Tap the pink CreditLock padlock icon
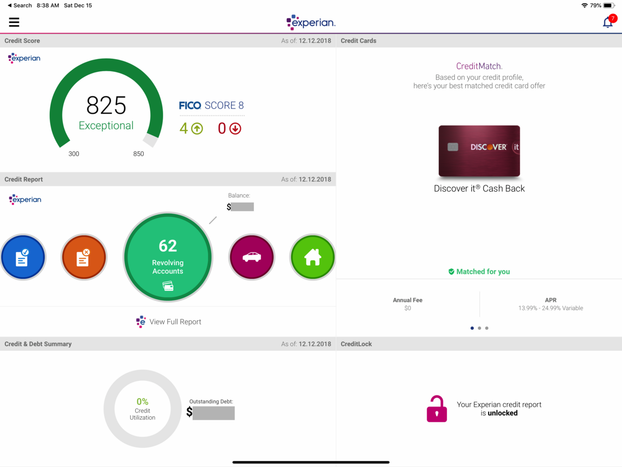 click(437, 408)
